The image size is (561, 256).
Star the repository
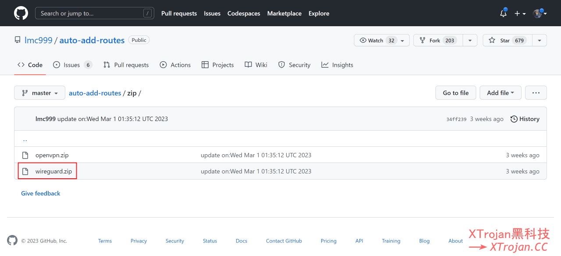508,40
